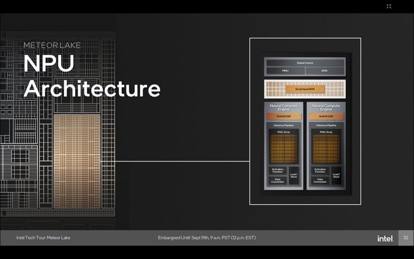Select the left Activation Function block

point(277,170)
